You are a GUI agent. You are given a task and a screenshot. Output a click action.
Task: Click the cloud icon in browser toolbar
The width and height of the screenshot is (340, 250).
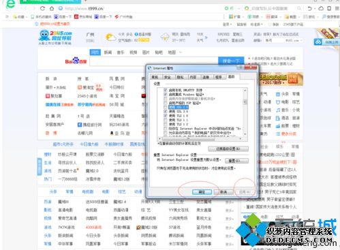click(x=321, y=8)
